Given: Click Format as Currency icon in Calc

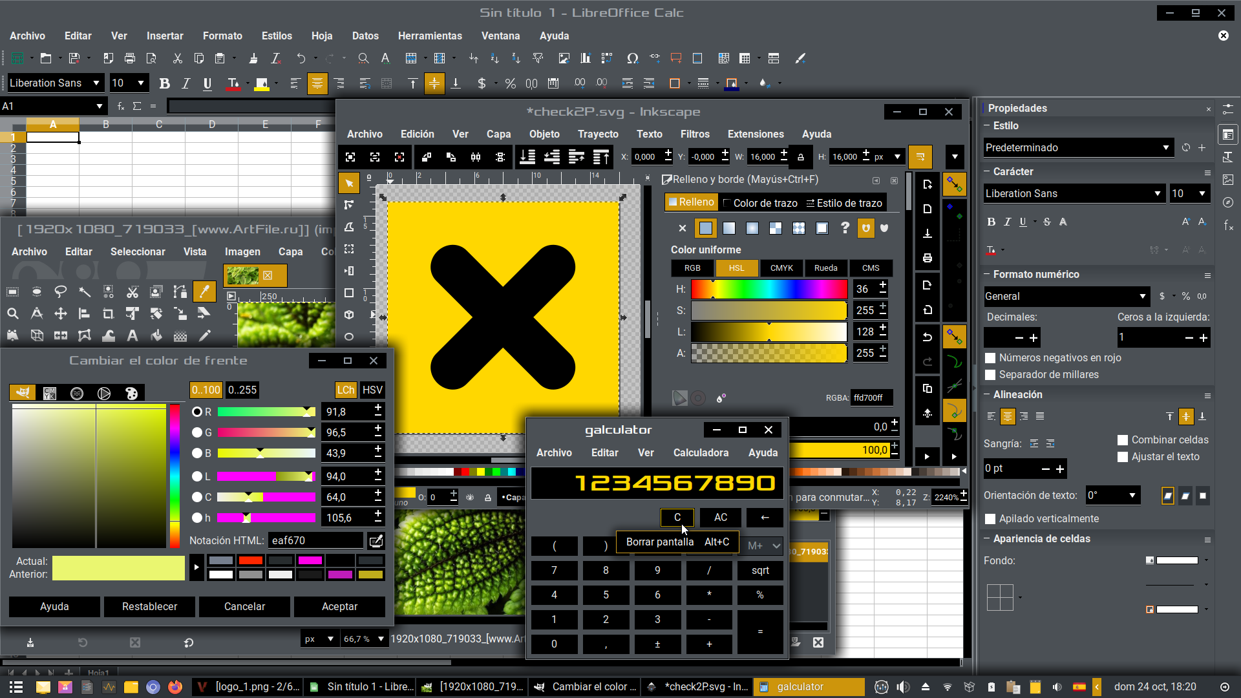Looking at the screenshot, I should tap(482, 83).
